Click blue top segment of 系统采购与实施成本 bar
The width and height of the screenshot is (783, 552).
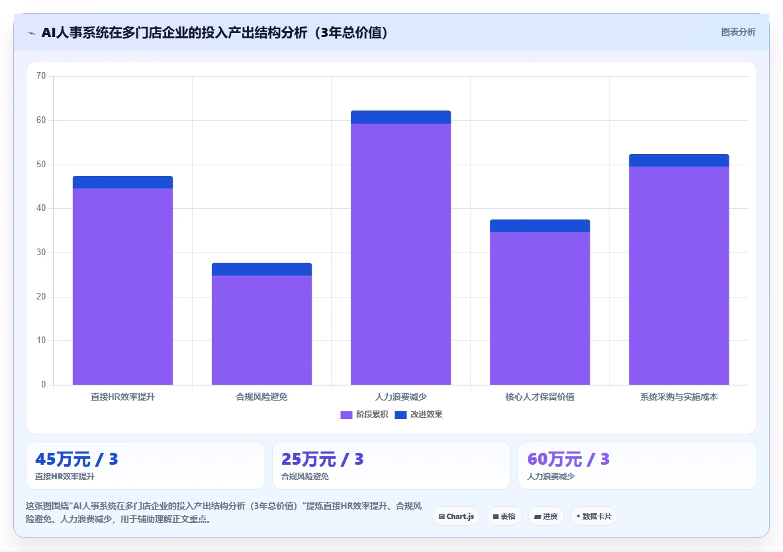(679, 161)
